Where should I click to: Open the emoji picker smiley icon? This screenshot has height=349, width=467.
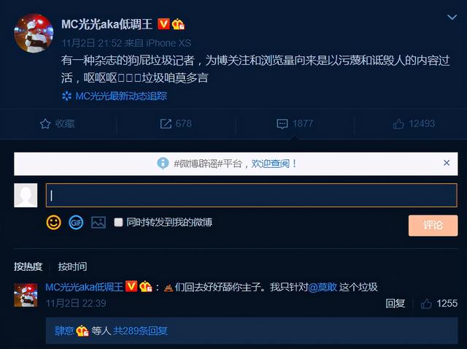[53, 223]
